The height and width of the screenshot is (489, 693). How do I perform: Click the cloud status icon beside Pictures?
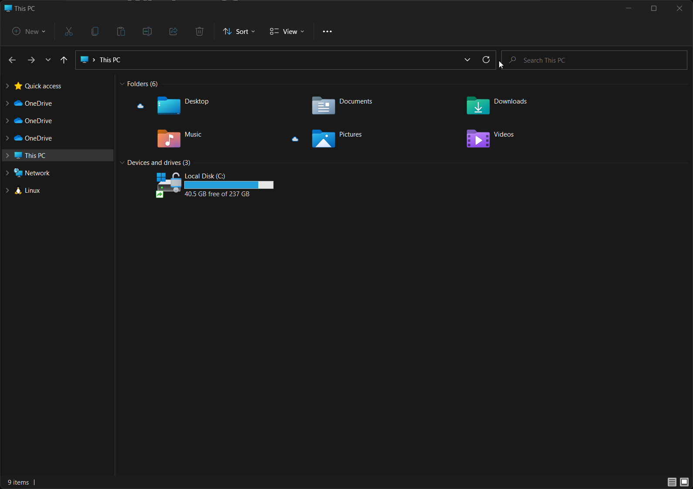tap(295, 139)
